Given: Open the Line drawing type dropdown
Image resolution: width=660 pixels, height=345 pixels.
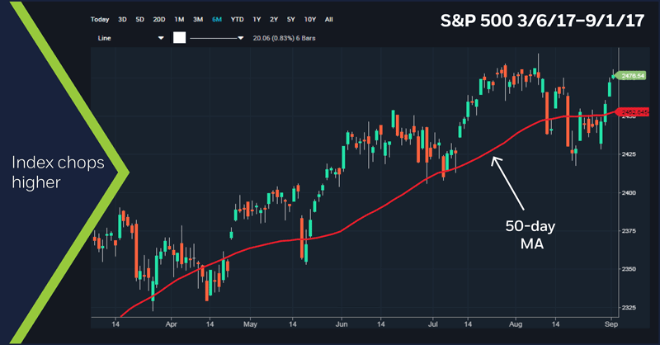Looking at the screenshot, I should [129, 38].
